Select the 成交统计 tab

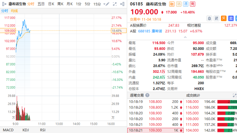(193, 95)
